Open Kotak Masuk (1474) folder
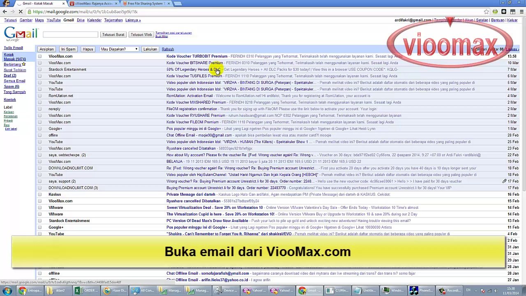Viewport: 526px width, 296px height. coord(15,57)
